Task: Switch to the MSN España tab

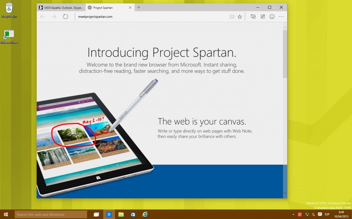Action: [x=61, y=8]
